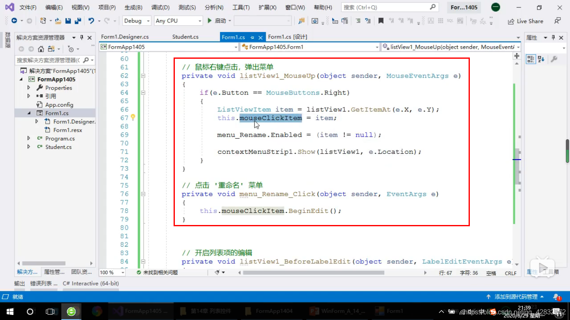Image resolution: width=570 pixels, height=320 pixels.
Task: Click the Find in Files toolbar icon
Action: [301, 21]
